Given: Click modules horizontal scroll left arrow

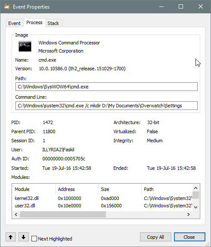Looking at the screenshot, I should [16, 214].
